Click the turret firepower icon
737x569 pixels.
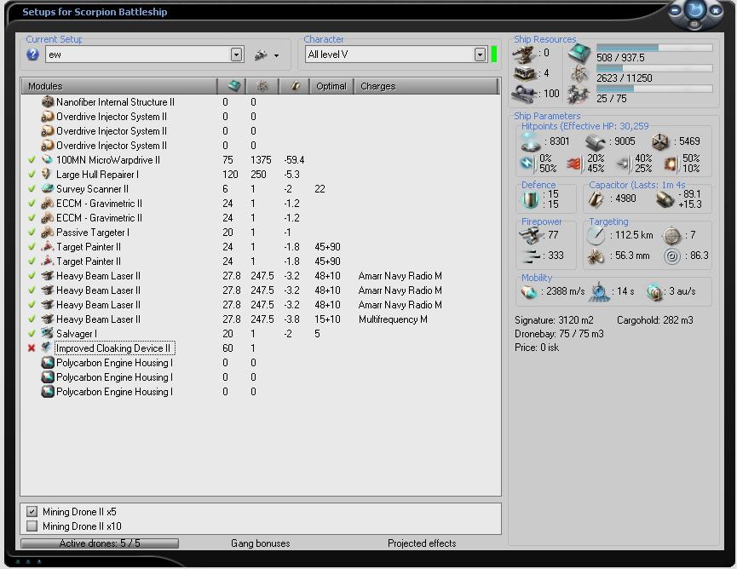point(531,235)
